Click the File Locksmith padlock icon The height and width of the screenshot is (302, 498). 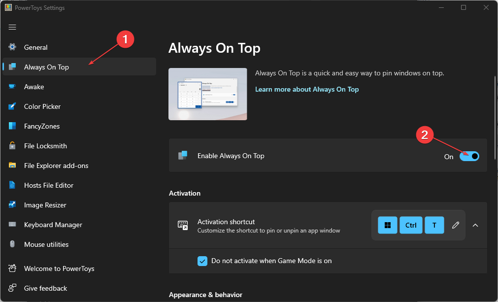pyautogui.click(x=12, y=145)
